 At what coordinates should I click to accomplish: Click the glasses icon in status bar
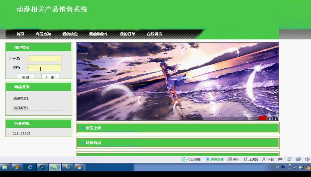pos(280,159)
